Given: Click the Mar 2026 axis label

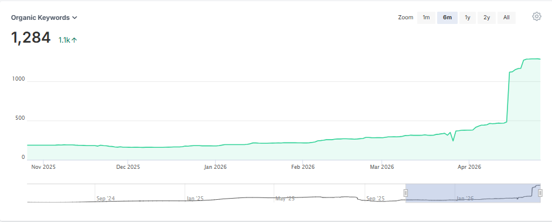Looking at the screenshot, I should pyautogui.click(x=382, y=167).
